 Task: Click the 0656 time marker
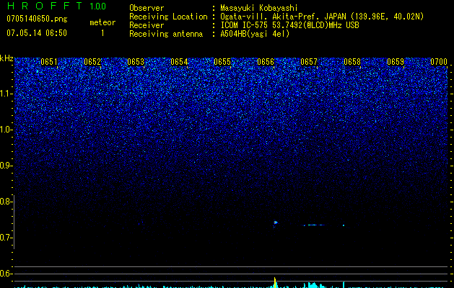[x=266, y=62]
